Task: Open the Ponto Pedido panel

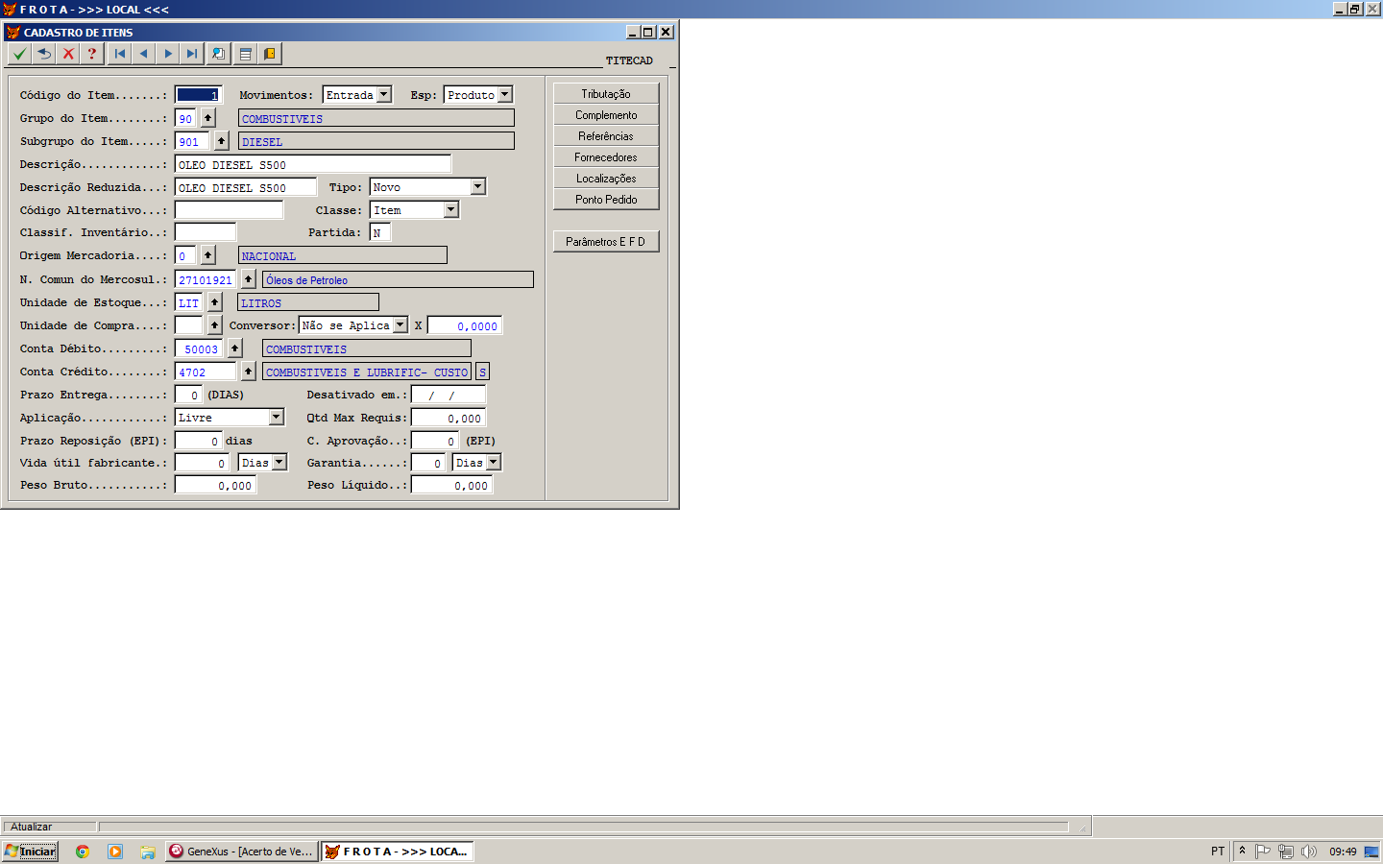Action: pos(606,200)
